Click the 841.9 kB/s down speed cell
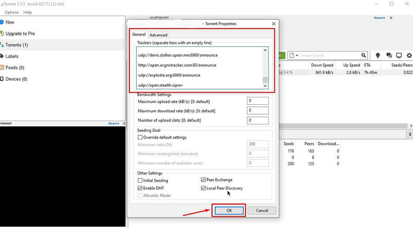The image size is (413, 228). click(x=324, y=72)
